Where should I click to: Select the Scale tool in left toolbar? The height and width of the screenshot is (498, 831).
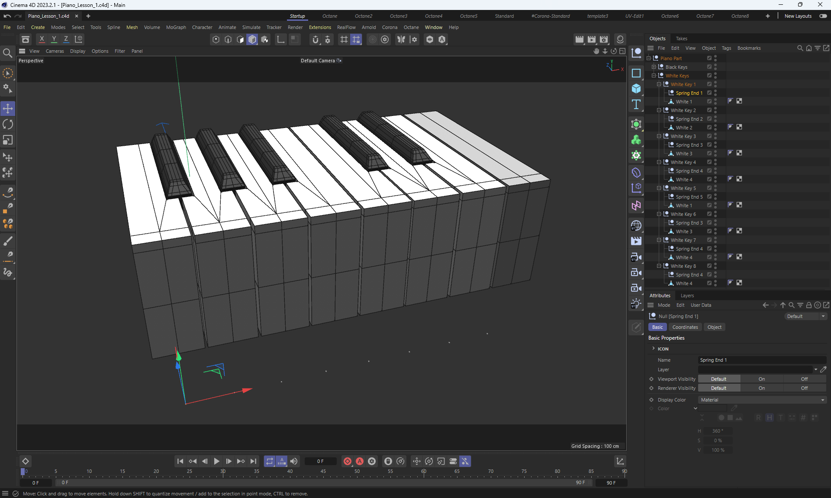tap(8, 140)
